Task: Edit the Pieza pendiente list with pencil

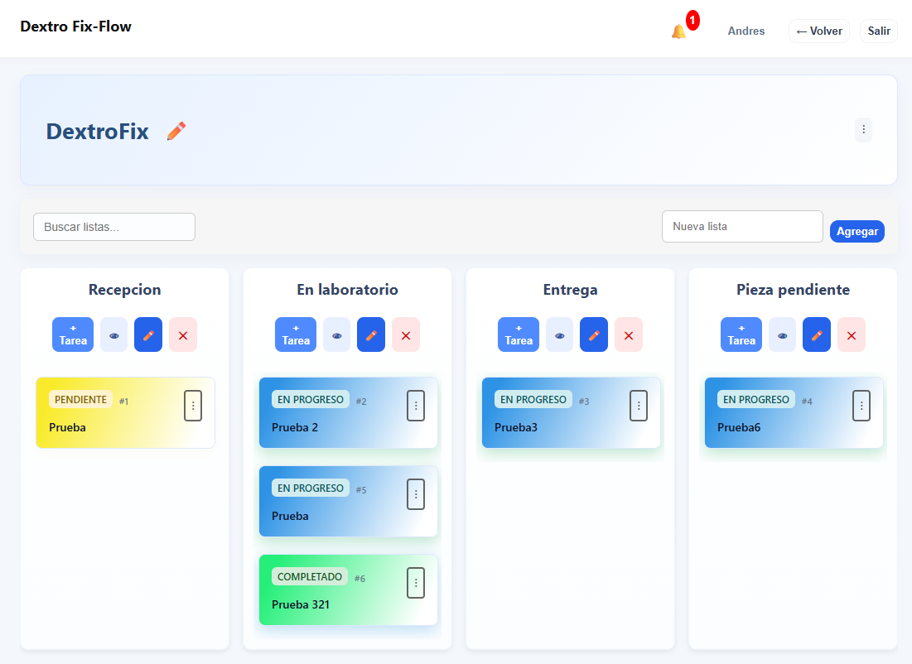Action: pyautogui.click(x=817, y=335)
